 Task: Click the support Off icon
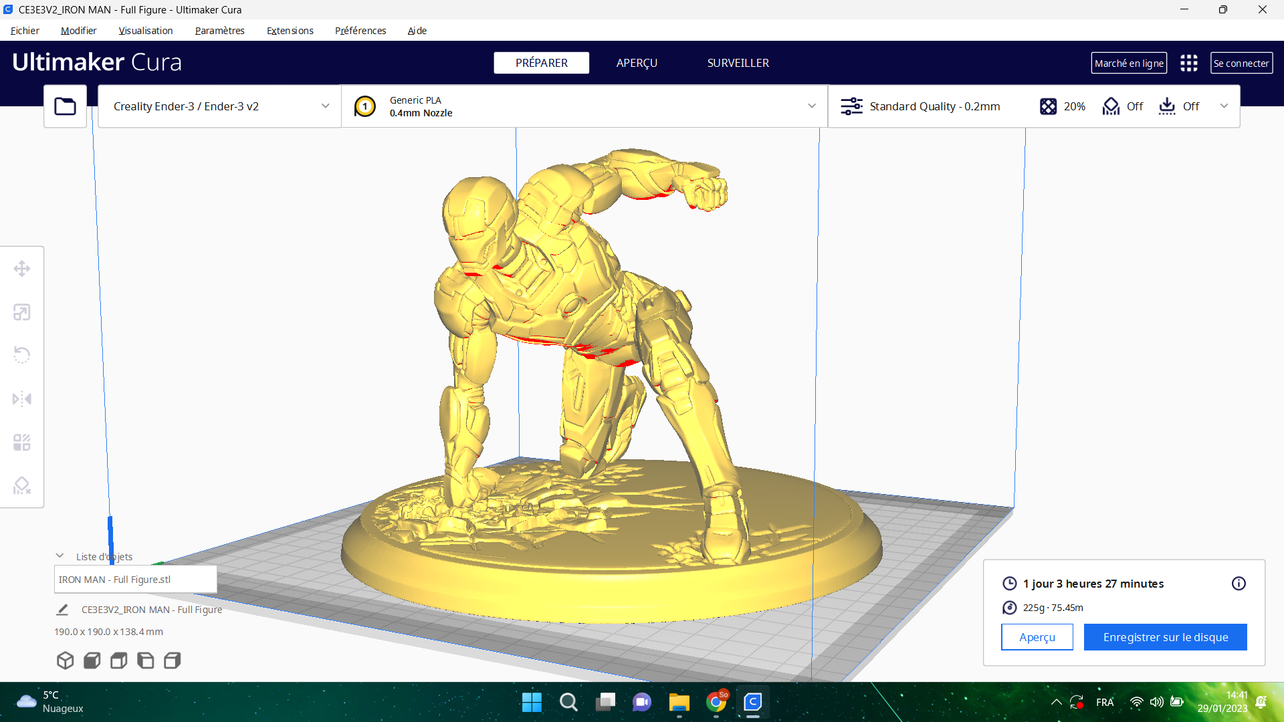tap(1111, 106)
